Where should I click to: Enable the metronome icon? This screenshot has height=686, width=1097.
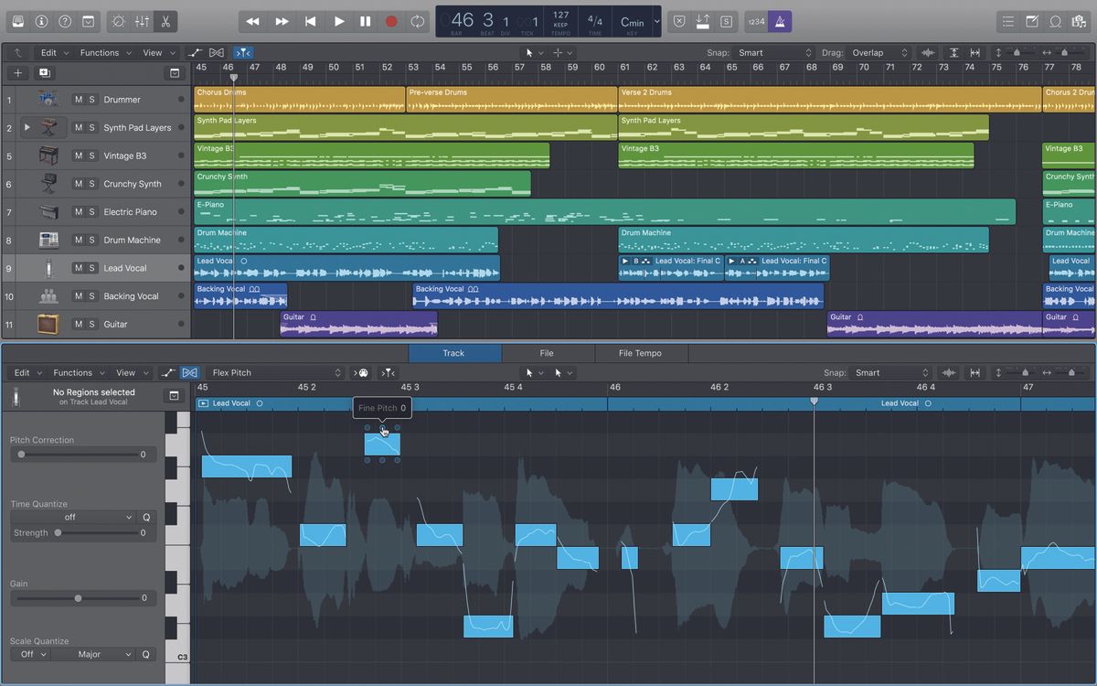(780, 21)
